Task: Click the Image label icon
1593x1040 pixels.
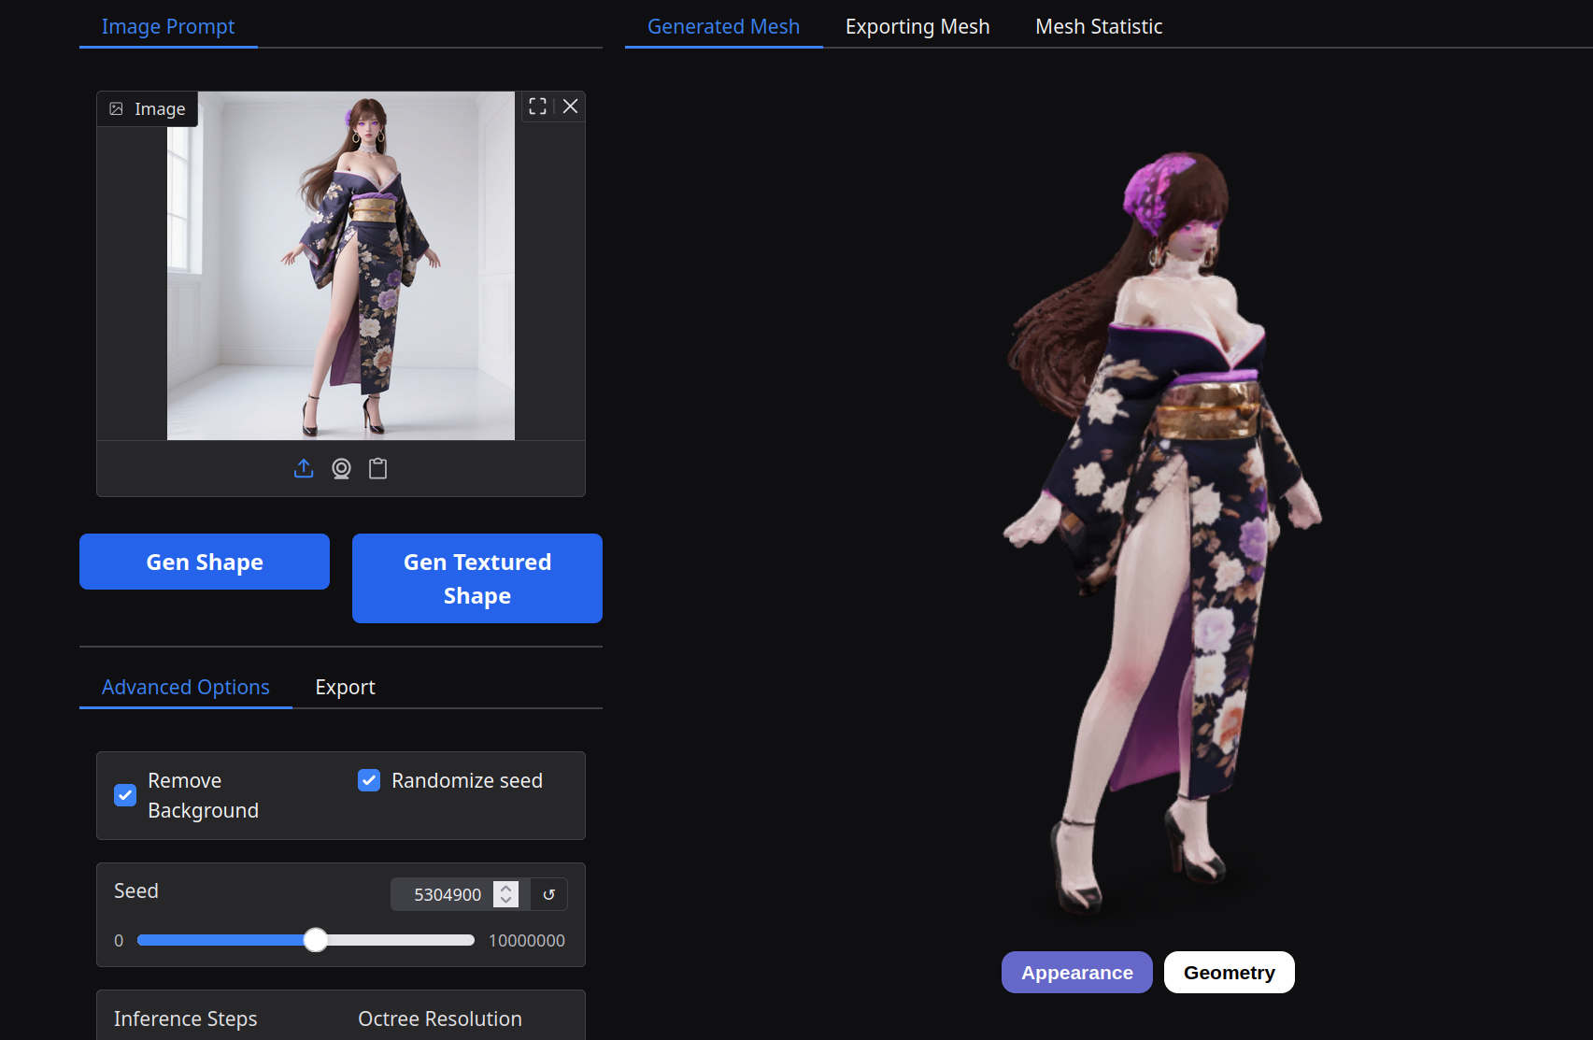Action: 116,109
